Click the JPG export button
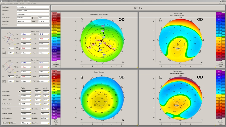Viewport: 226px width, 127px height. (220, 3)
